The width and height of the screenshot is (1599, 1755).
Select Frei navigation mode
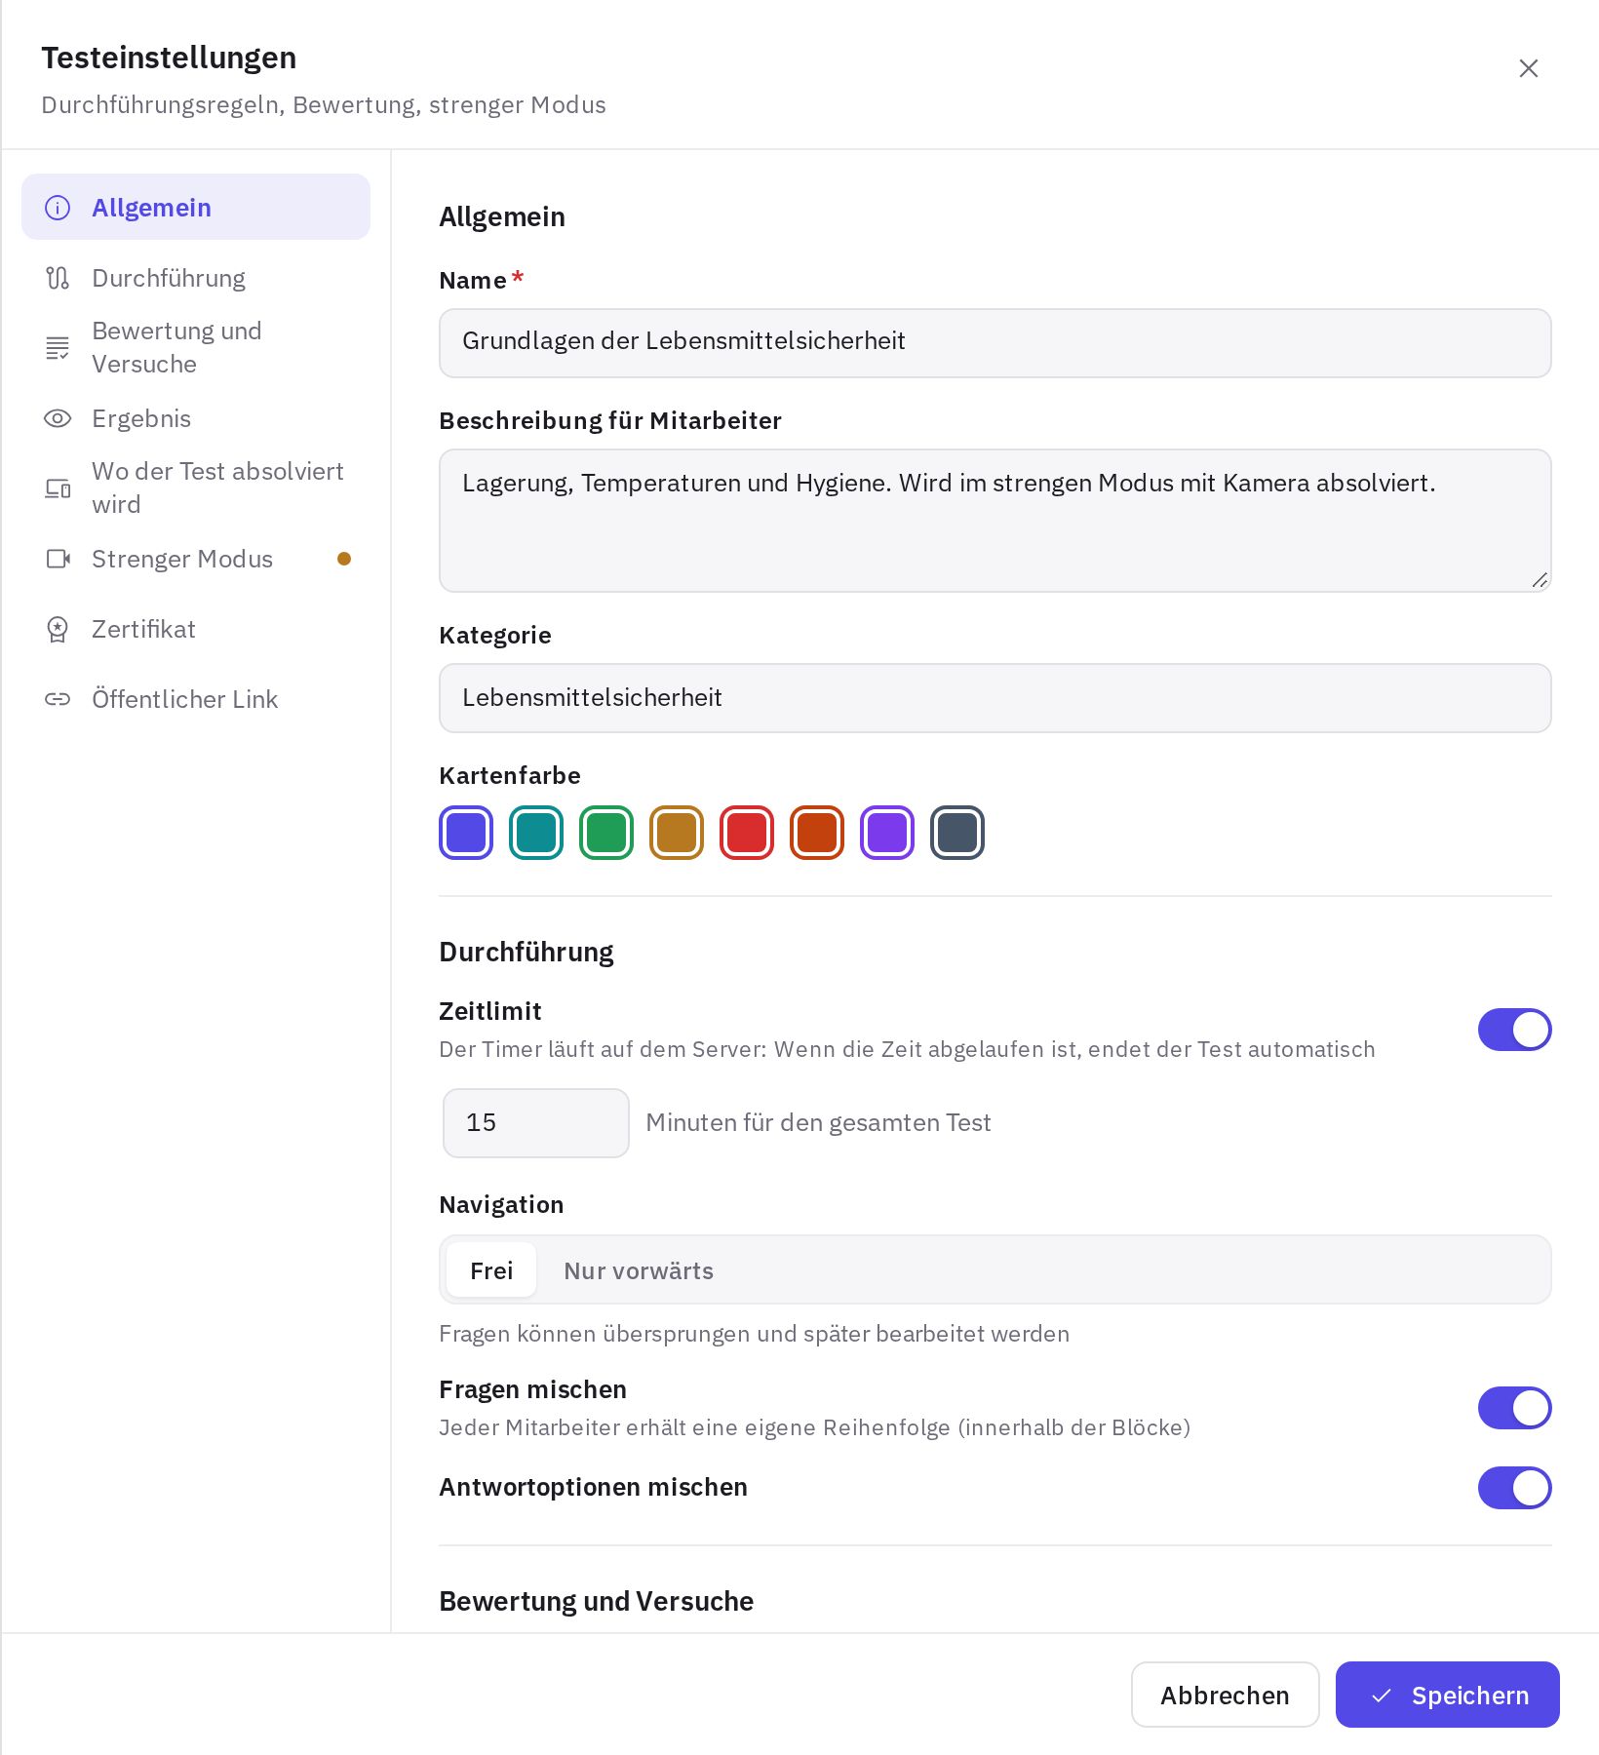(491, 1270)
